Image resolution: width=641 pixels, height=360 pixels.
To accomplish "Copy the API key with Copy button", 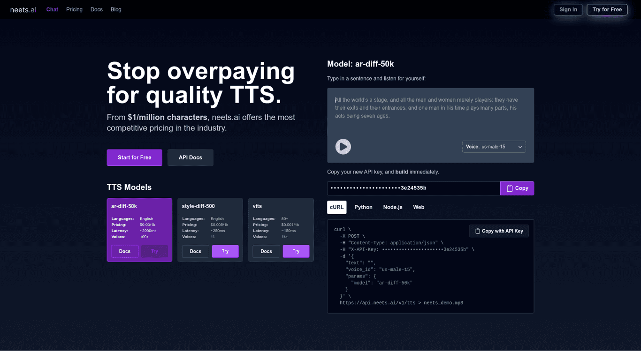I will tap(517, 188).
